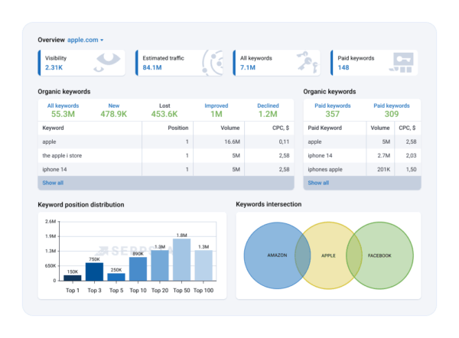The height and width of the screenshot is (338, 459).
Task: Click the 16.6M volume cell
Action: tap(232, 142)
